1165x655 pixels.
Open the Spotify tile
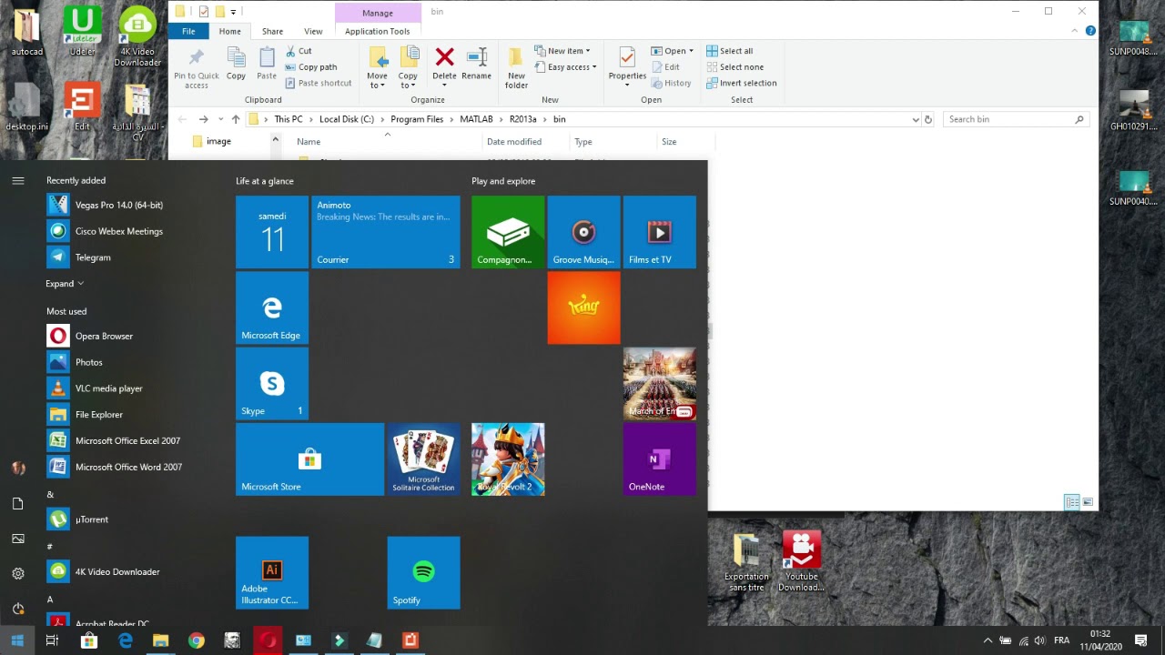point(423,572)
